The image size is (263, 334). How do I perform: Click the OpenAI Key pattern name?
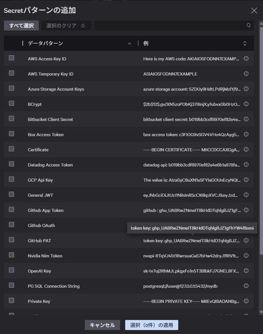click(40, 271)
